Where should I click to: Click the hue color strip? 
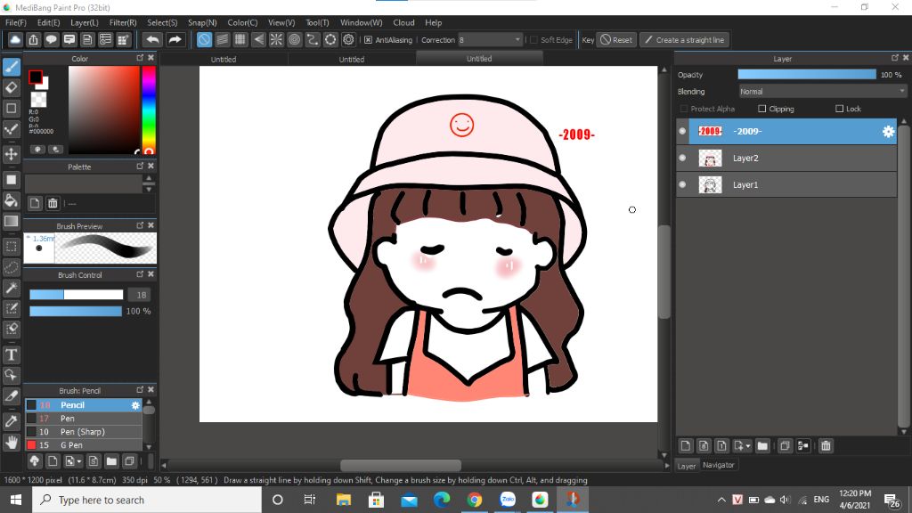coord(149,110)
